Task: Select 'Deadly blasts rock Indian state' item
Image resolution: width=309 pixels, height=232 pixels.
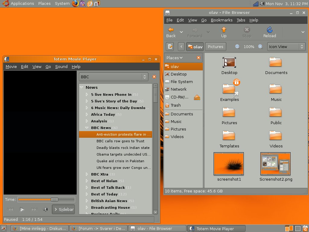Action: tap(123, 148)
